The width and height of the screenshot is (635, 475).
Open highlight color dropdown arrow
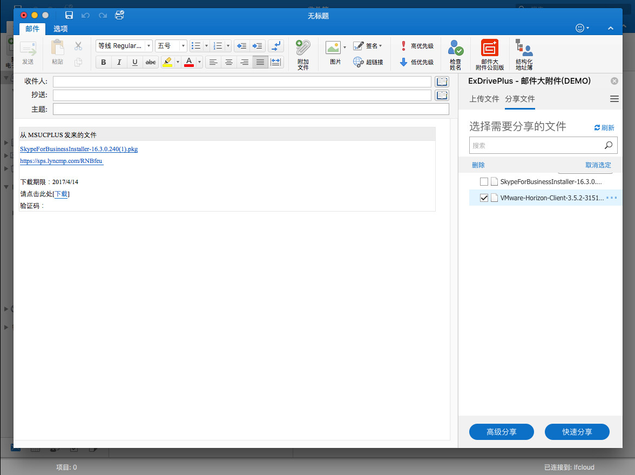178,62
